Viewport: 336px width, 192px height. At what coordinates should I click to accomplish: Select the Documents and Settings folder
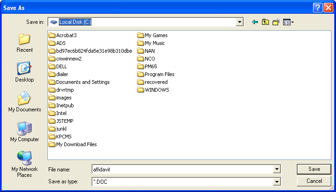[82, 82]
